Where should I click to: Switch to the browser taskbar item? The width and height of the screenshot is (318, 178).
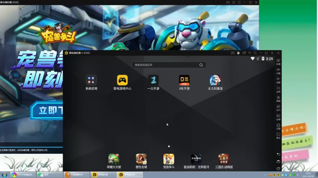(23, 175)
